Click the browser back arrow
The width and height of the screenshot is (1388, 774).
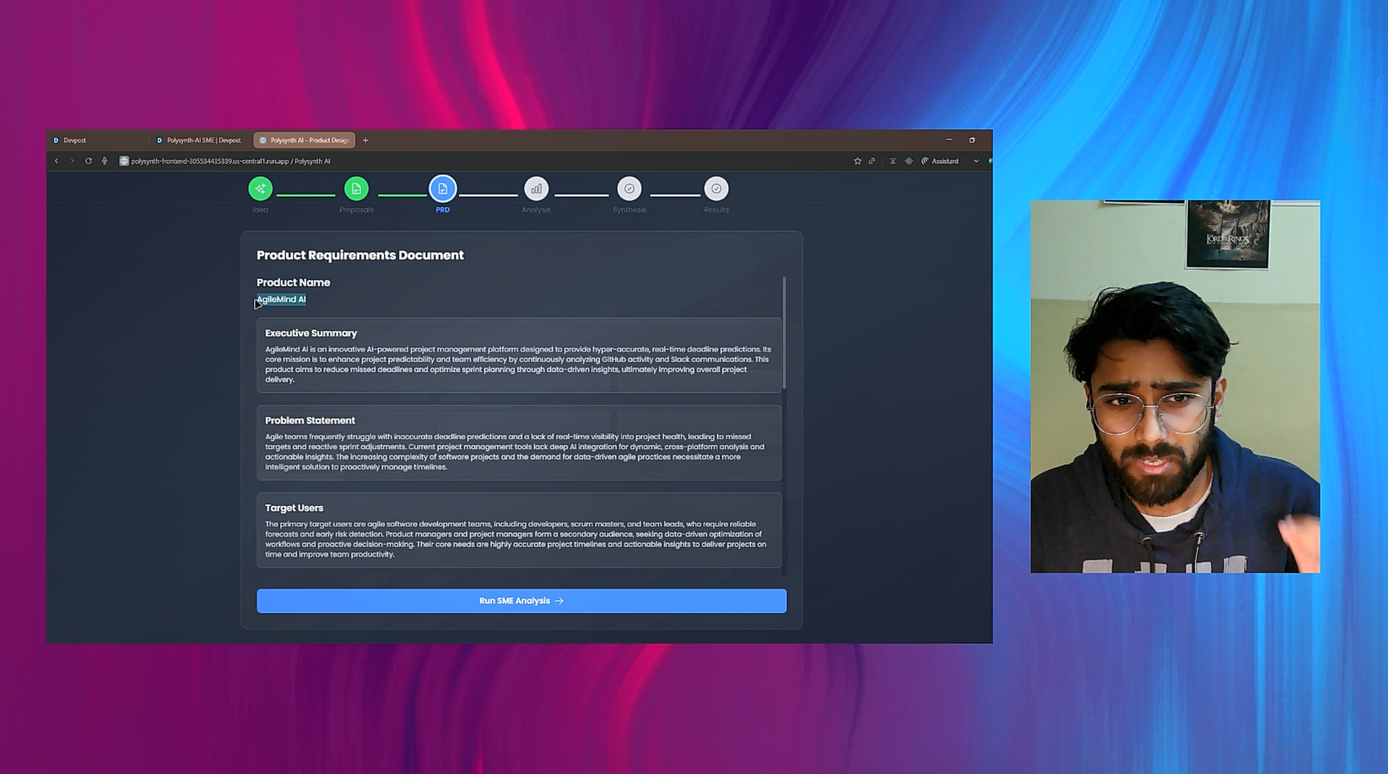coord(57,161)
